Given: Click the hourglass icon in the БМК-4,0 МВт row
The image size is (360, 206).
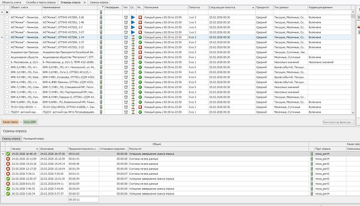Looking at the screenshot, I should coord(133,77).
